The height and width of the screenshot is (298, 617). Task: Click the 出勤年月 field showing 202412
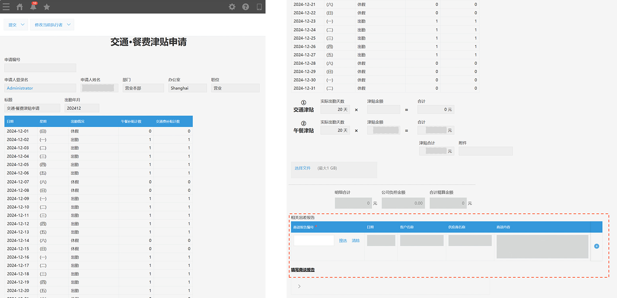pyautogui.click(x=82, y=108)
